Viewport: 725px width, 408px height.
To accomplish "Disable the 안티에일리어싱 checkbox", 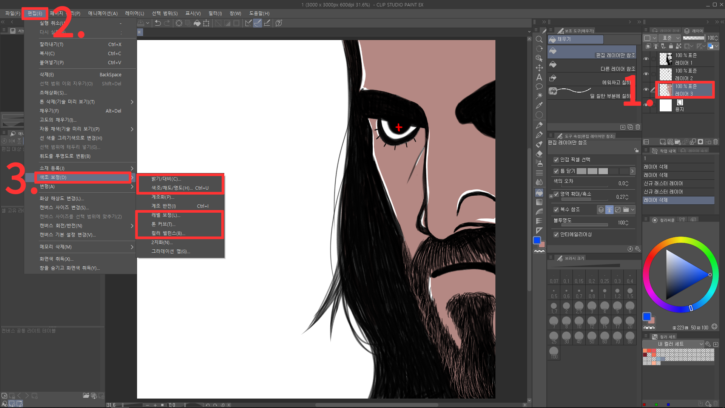I will click(556, 235).
